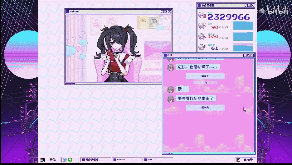This screenshot has width=292, height=165.
Task: Click the 第30天 day counter in the tray
Action: (248, 160)
